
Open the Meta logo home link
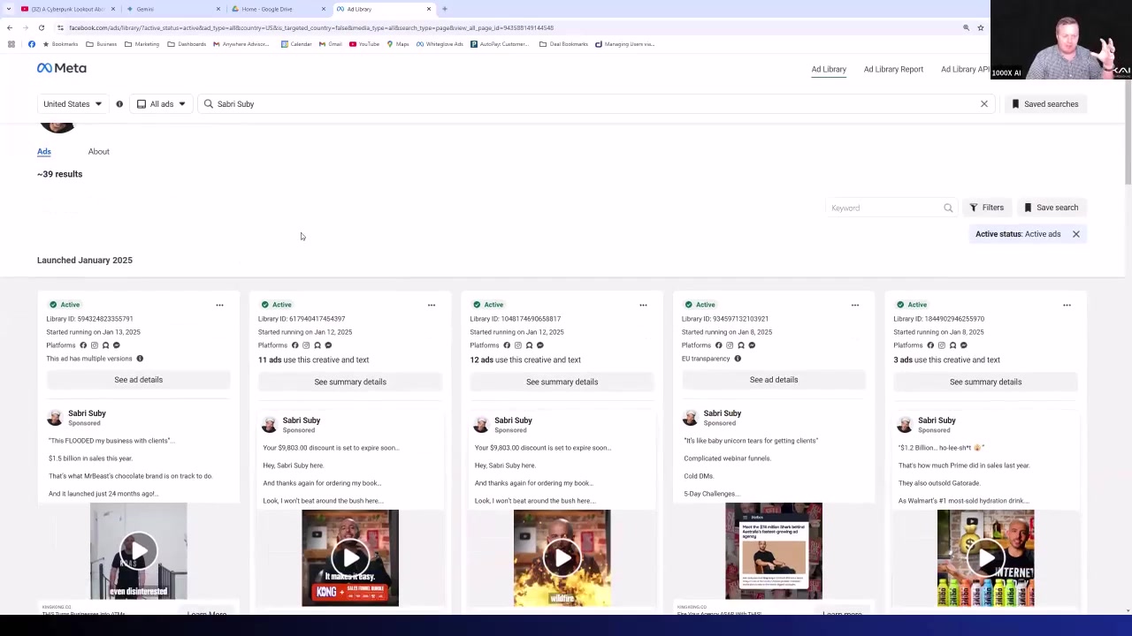click(62, 68)
